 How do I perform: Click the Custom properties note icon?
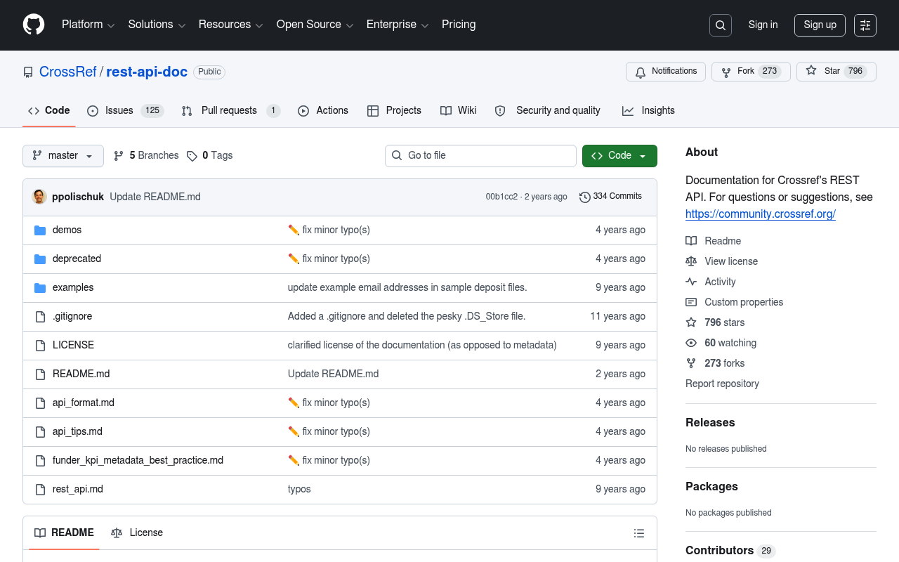691,302
